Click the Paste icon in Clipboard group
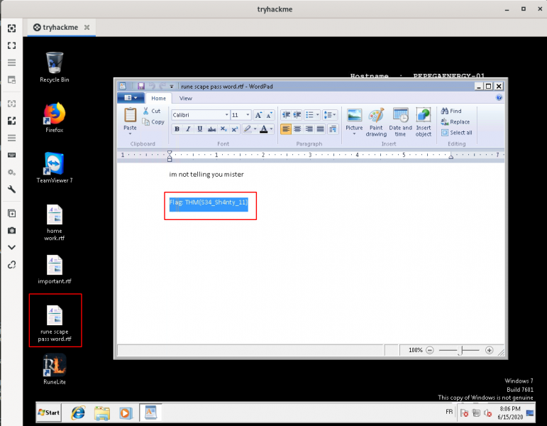Screen dimensions: 547x426 [x=130, y=115]
